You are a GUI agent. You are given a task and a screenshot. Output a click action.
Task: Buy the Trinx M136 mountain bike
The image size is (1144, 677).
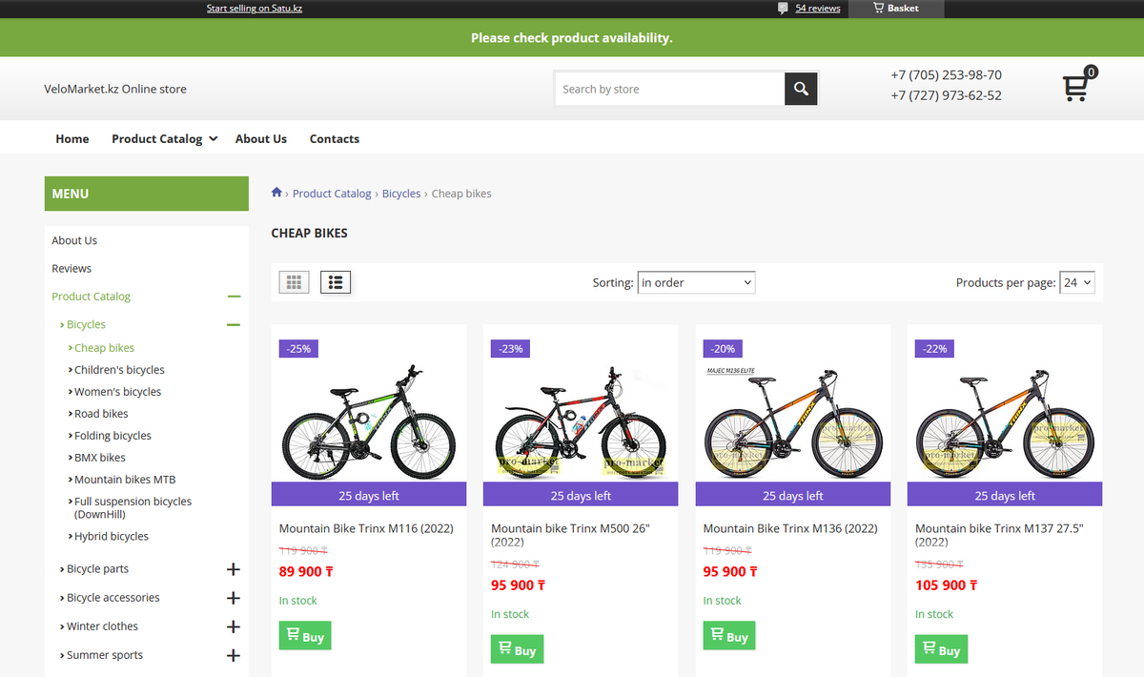[x=729, y=636]
